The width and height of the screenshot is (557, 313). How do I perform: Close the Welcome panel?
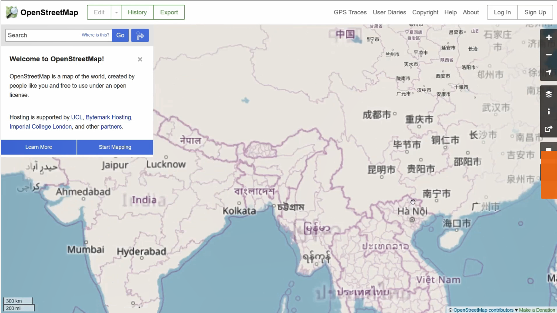(x=140, y=60)
